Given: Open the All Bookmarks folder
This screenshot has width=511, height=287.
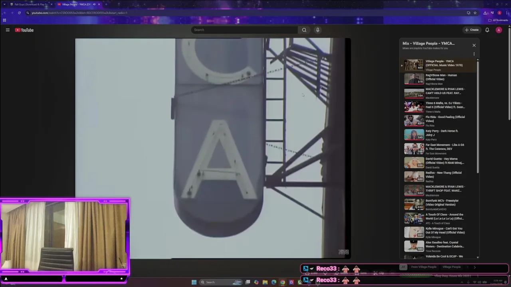Looking at the screenshot, I should (x=498, y=20).
